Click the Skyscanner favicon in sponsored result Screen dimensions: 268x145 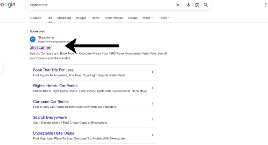(x=32, y=39)
